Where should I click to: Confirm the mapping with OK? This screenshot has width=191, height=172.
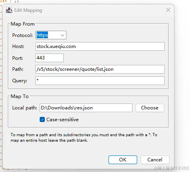point(123,160)
